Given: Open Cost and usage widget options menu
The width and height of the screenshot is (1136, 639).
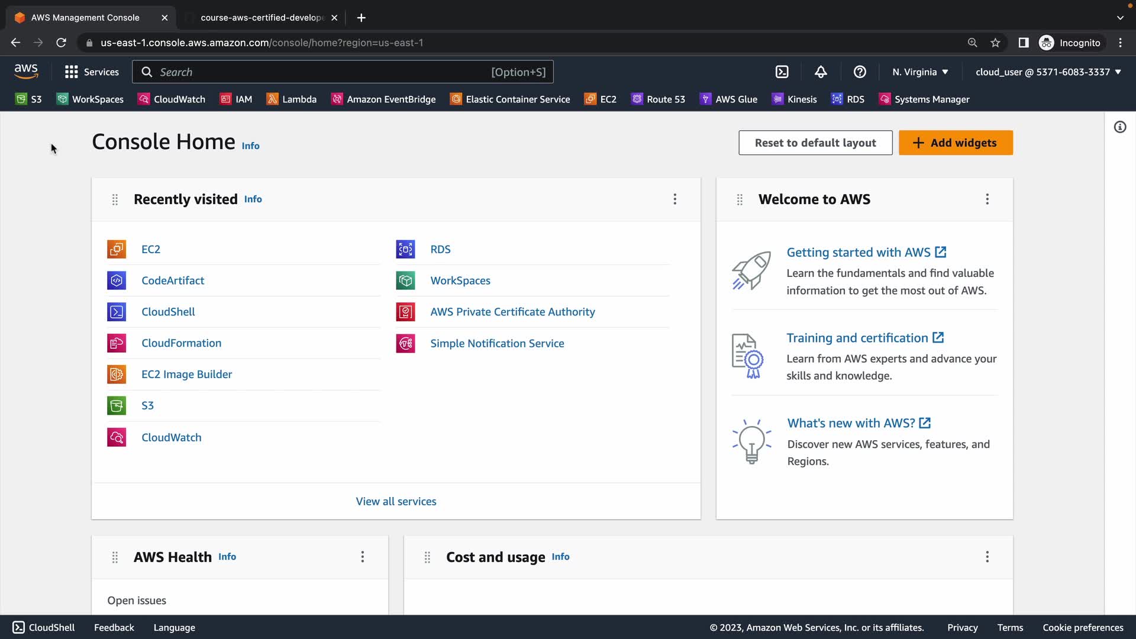Looking at the screenshot, I should (x=987, y=557).
